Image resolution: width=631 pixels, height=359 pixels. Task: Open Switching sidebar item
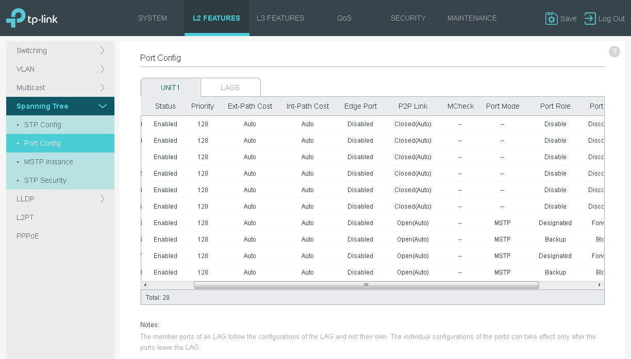(x=60, y=50)
